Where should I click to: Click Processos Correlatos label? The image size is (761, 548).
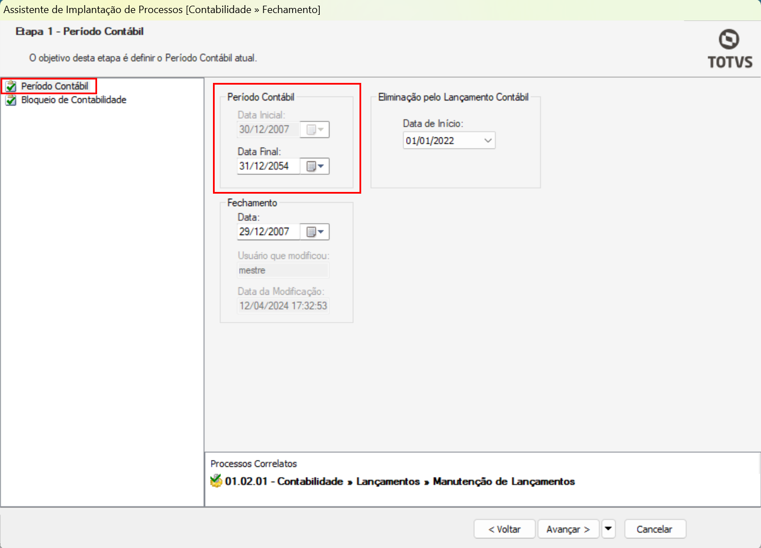click(x=253, y=464)
